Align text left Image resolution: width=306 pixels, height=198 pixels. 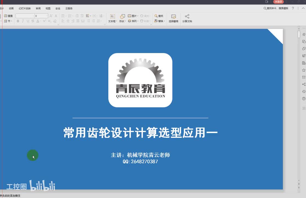tap(63, 21)
